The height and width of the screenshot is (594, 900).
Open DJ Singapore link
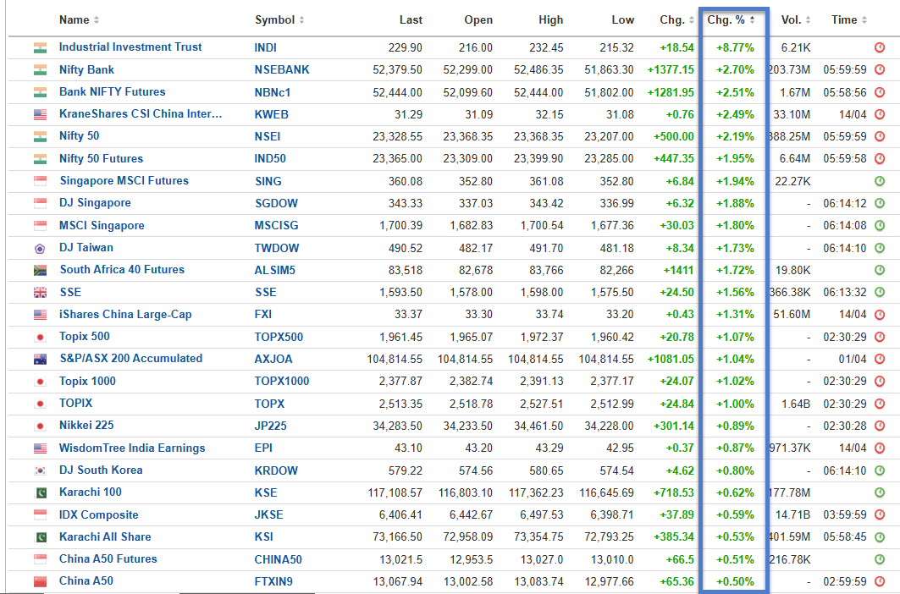click(x=95, y=202)
